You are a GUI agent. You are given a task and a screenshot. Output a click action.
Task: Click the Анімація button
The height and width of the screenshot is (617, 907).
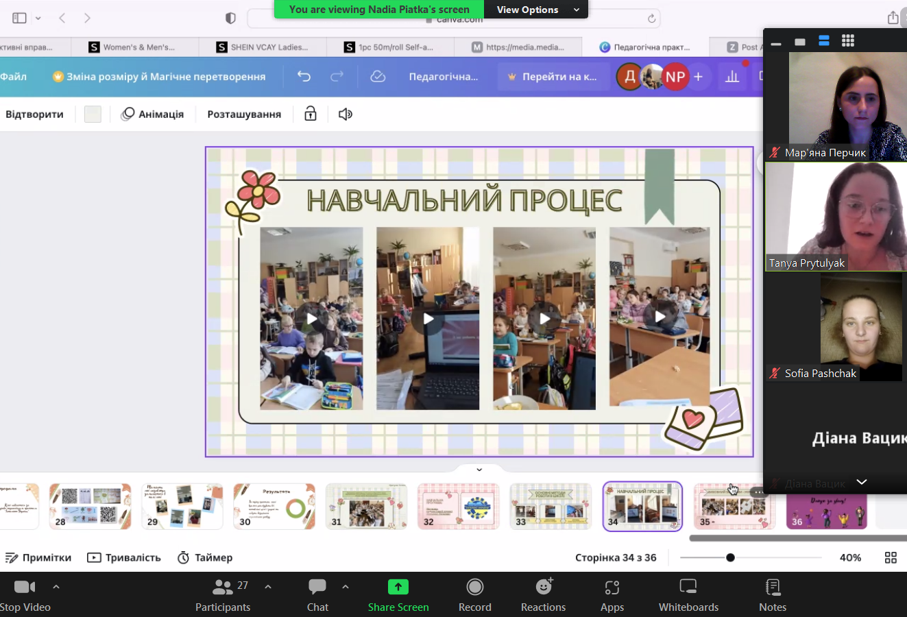tap(152, 114)
